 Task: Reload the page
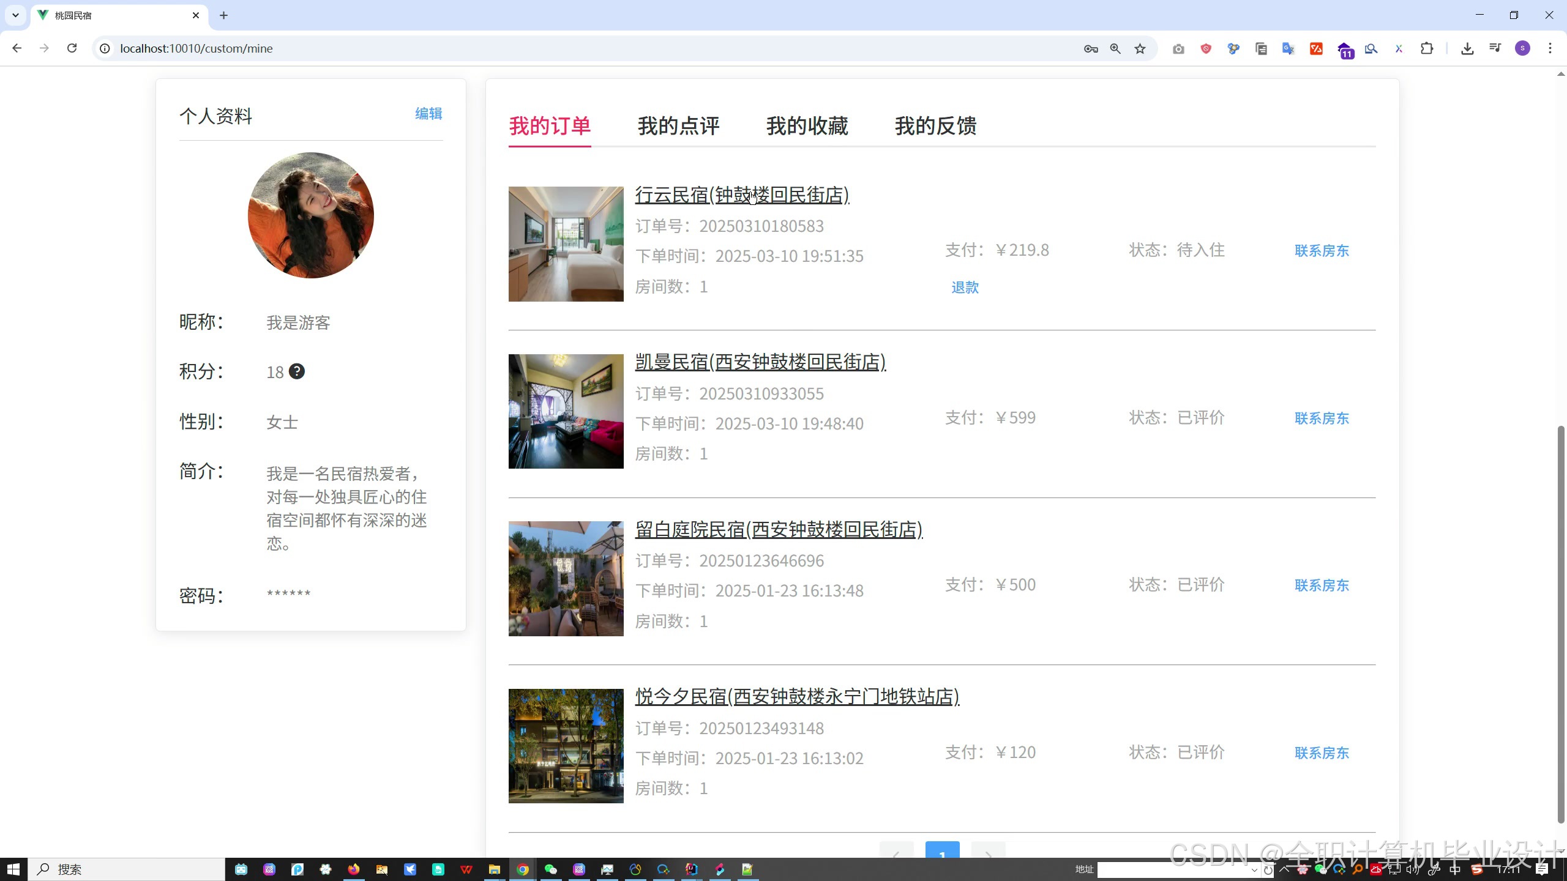72,48
